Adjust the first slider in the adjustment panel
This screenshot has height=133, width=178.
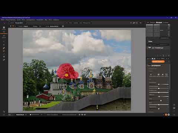159,84
